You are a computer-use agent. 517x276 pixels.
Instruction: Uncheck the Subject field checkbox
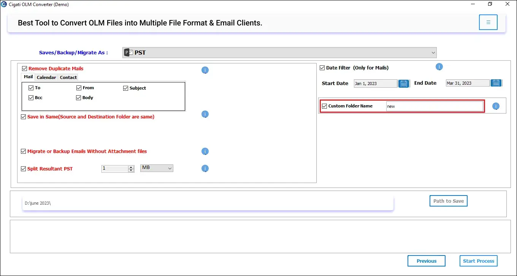pos(126,88)
